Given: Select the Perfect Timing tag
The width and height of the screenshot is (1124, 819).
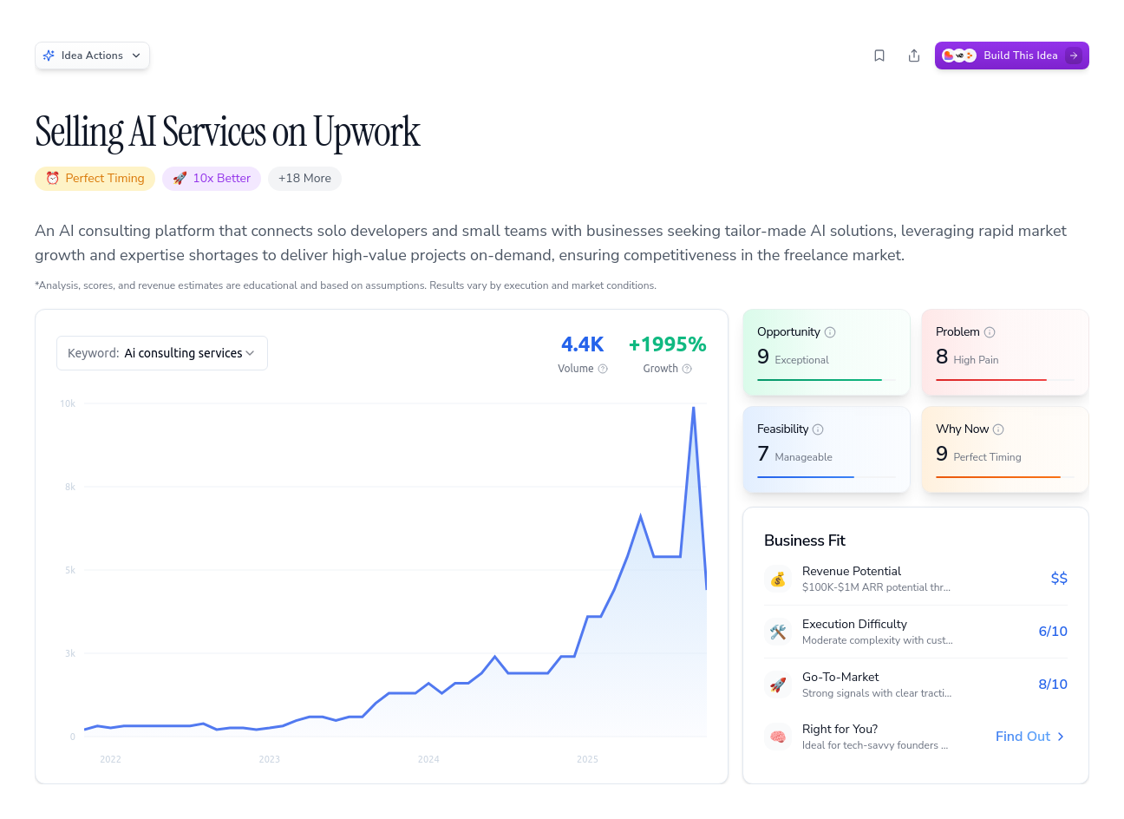Looking at the screenshot, I should [x=95, y=179].
